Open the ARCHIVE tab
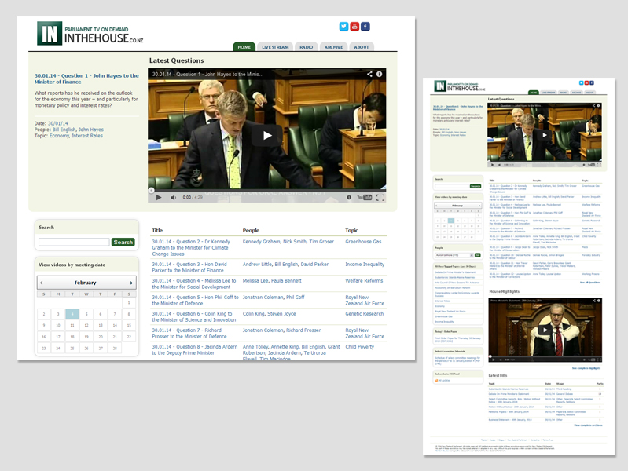Image resolution: width=628 pixels, height=471 pixels. click(x=333, y=47)
